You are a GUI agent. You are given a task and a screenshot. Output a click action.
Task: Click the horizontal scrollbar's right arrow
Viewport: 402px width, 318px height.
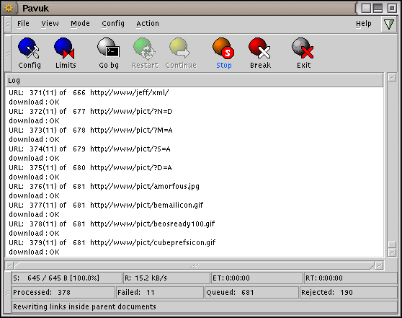pos(380,265)
